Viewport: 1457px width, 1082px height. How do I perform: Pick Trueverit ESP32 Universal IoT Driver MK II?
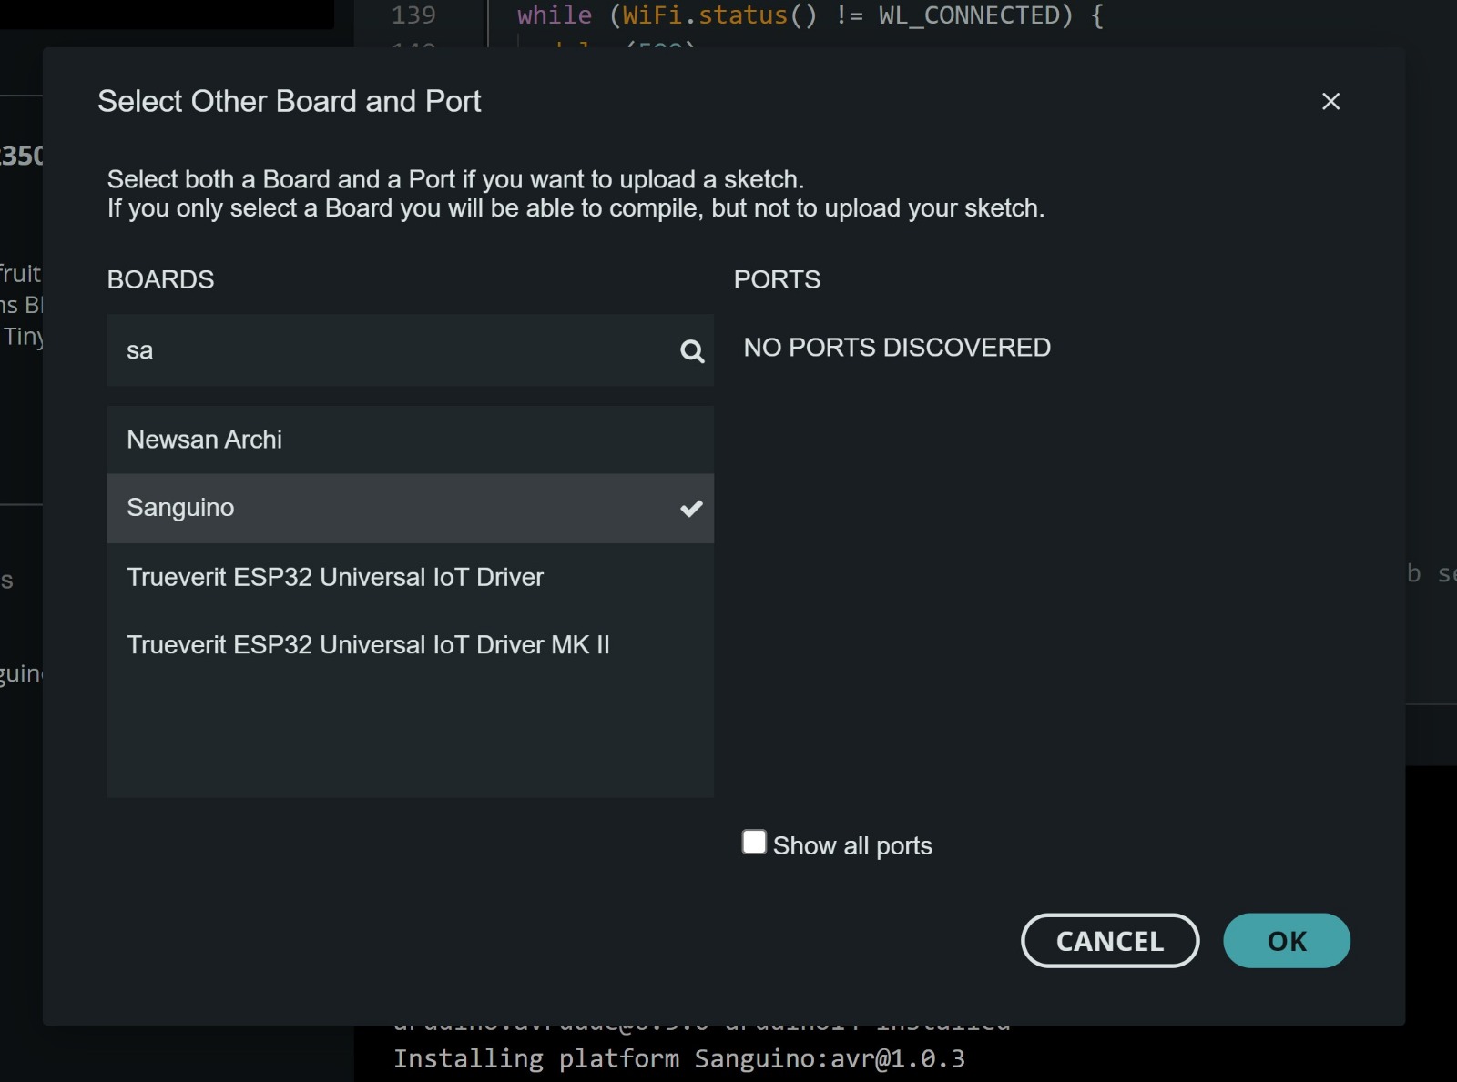pos(368,645)
